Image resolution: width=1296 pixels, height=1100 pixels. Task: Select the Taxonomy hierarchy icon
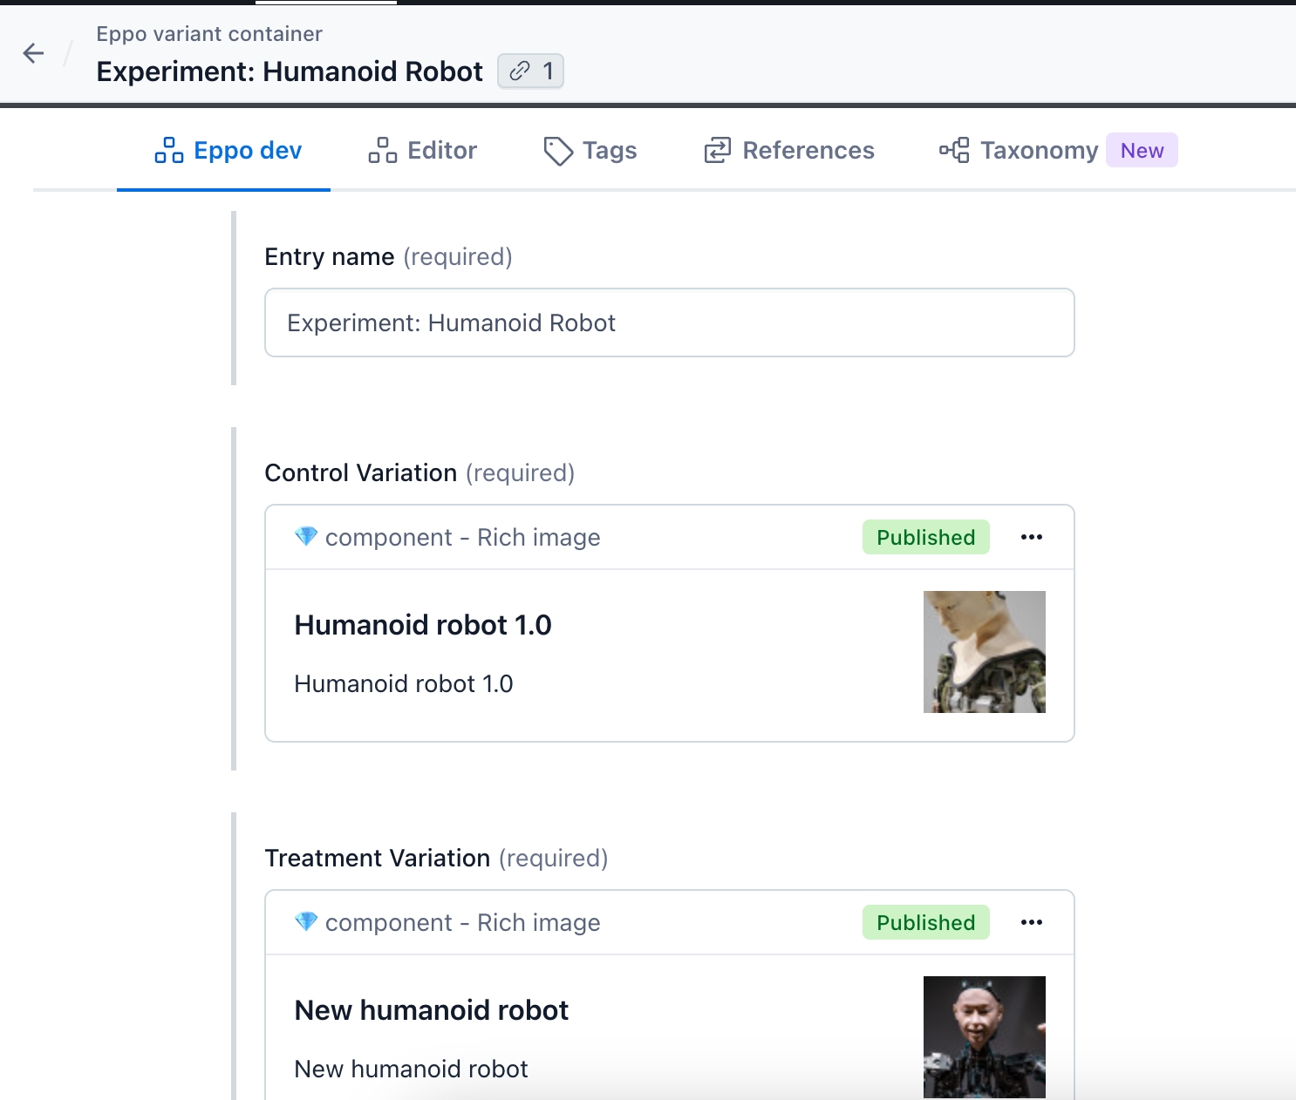(957, 150)
